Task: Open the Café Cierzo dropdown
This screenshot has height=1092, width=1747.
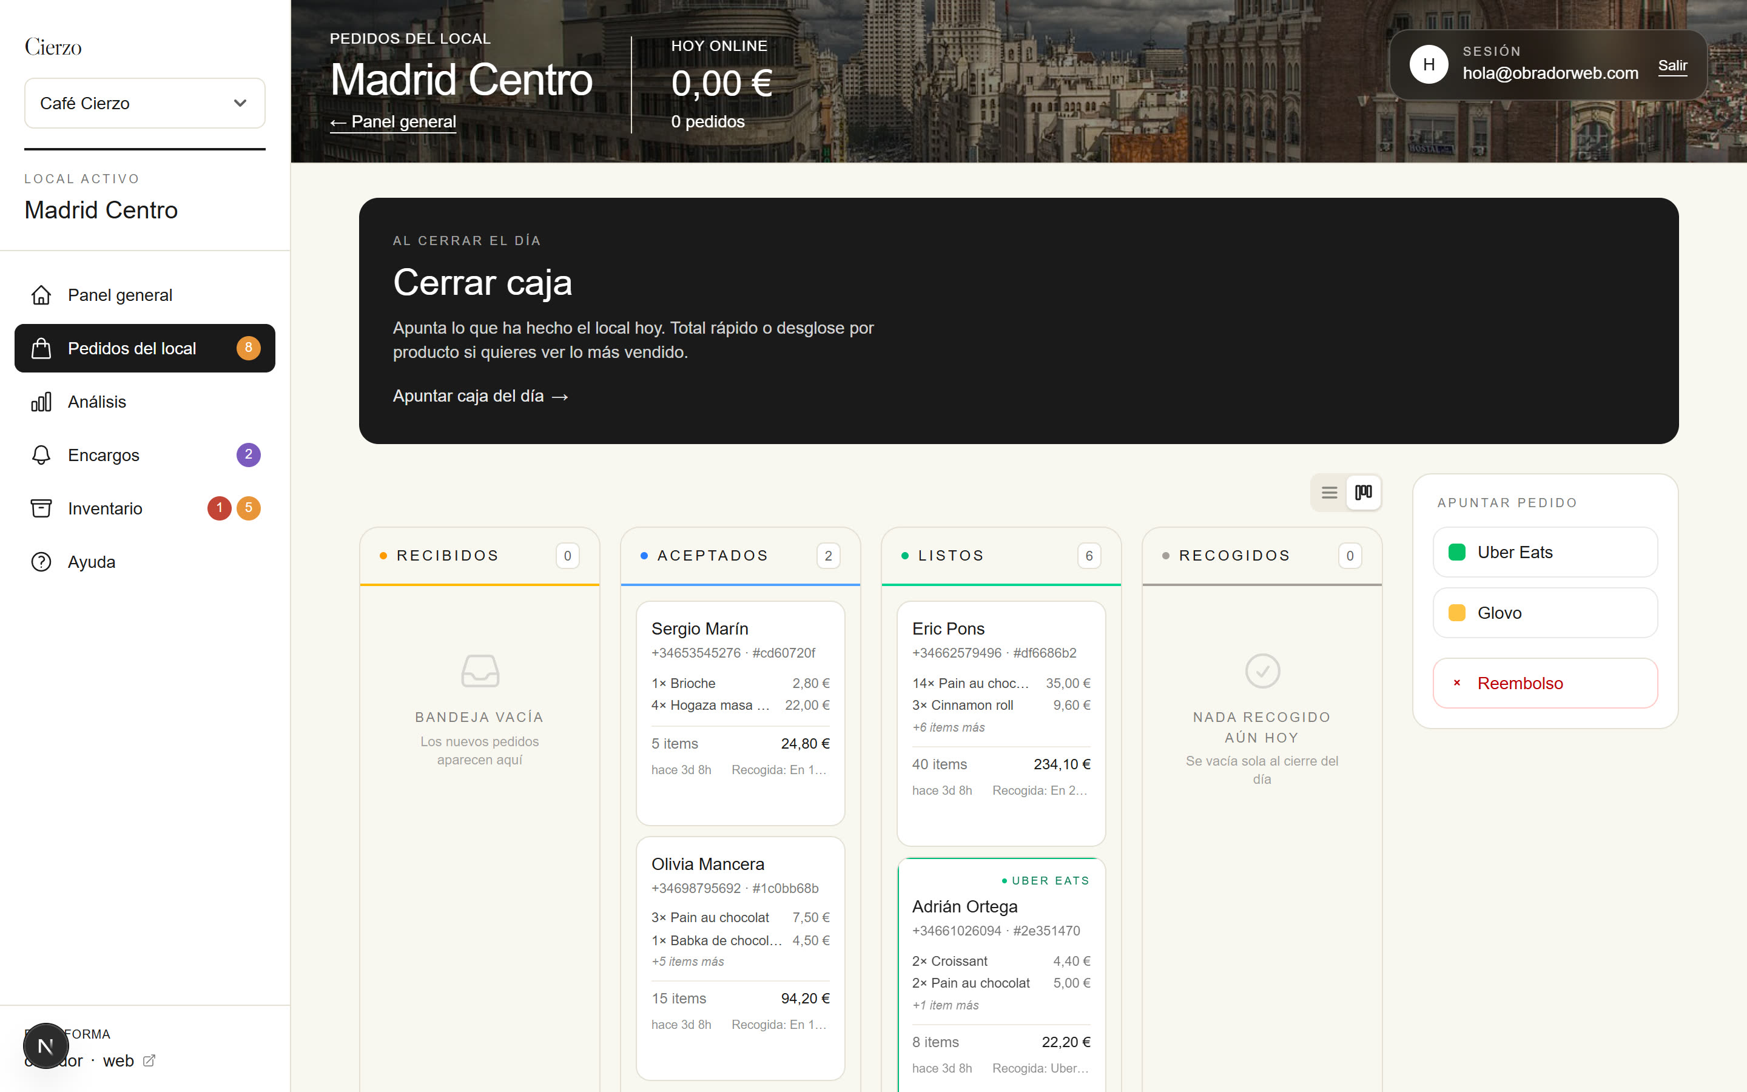Action: [144, 103]
